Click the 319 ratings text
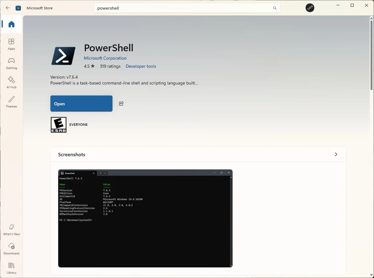Viewport: 374px width, 278px height. (110, 66)
